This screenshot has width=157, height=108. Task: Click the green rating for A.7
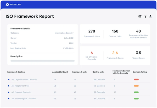pyautogui.click(x=136, y=92)
